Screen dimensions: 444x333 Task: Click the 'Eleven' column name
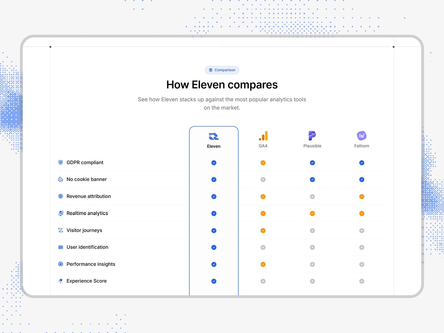(214, 146)
